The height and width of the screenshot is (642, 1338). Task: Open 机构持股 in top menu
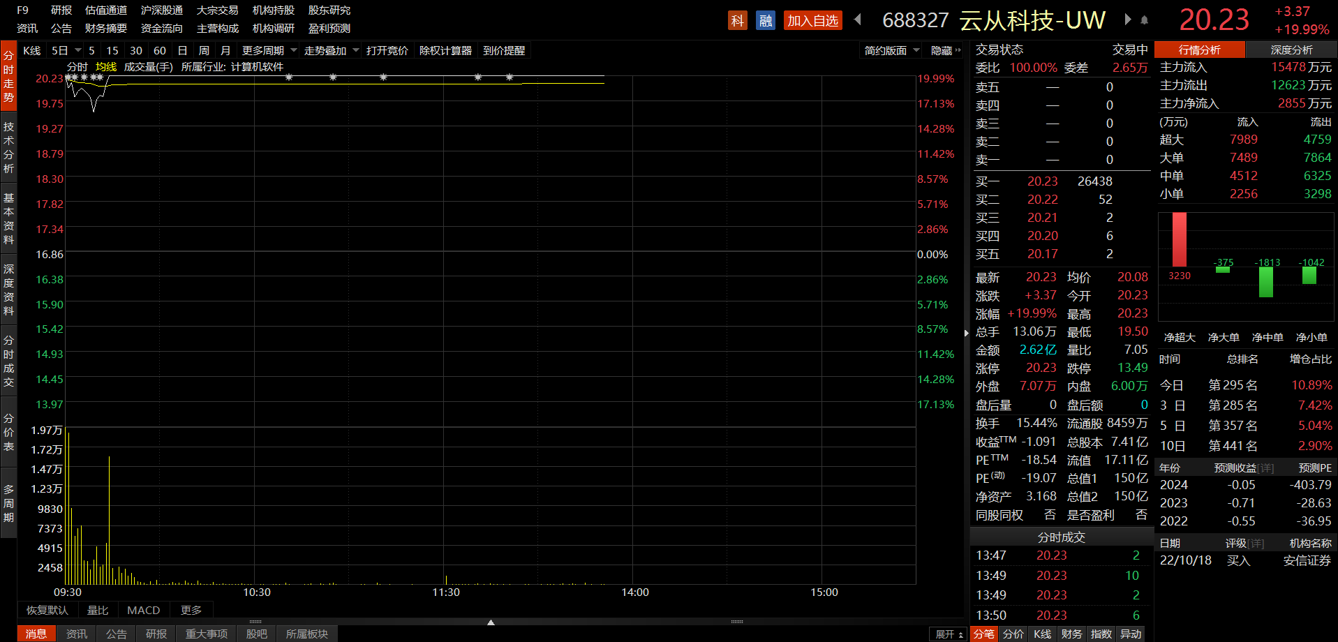pyautogui.click(x=274, y=10)
